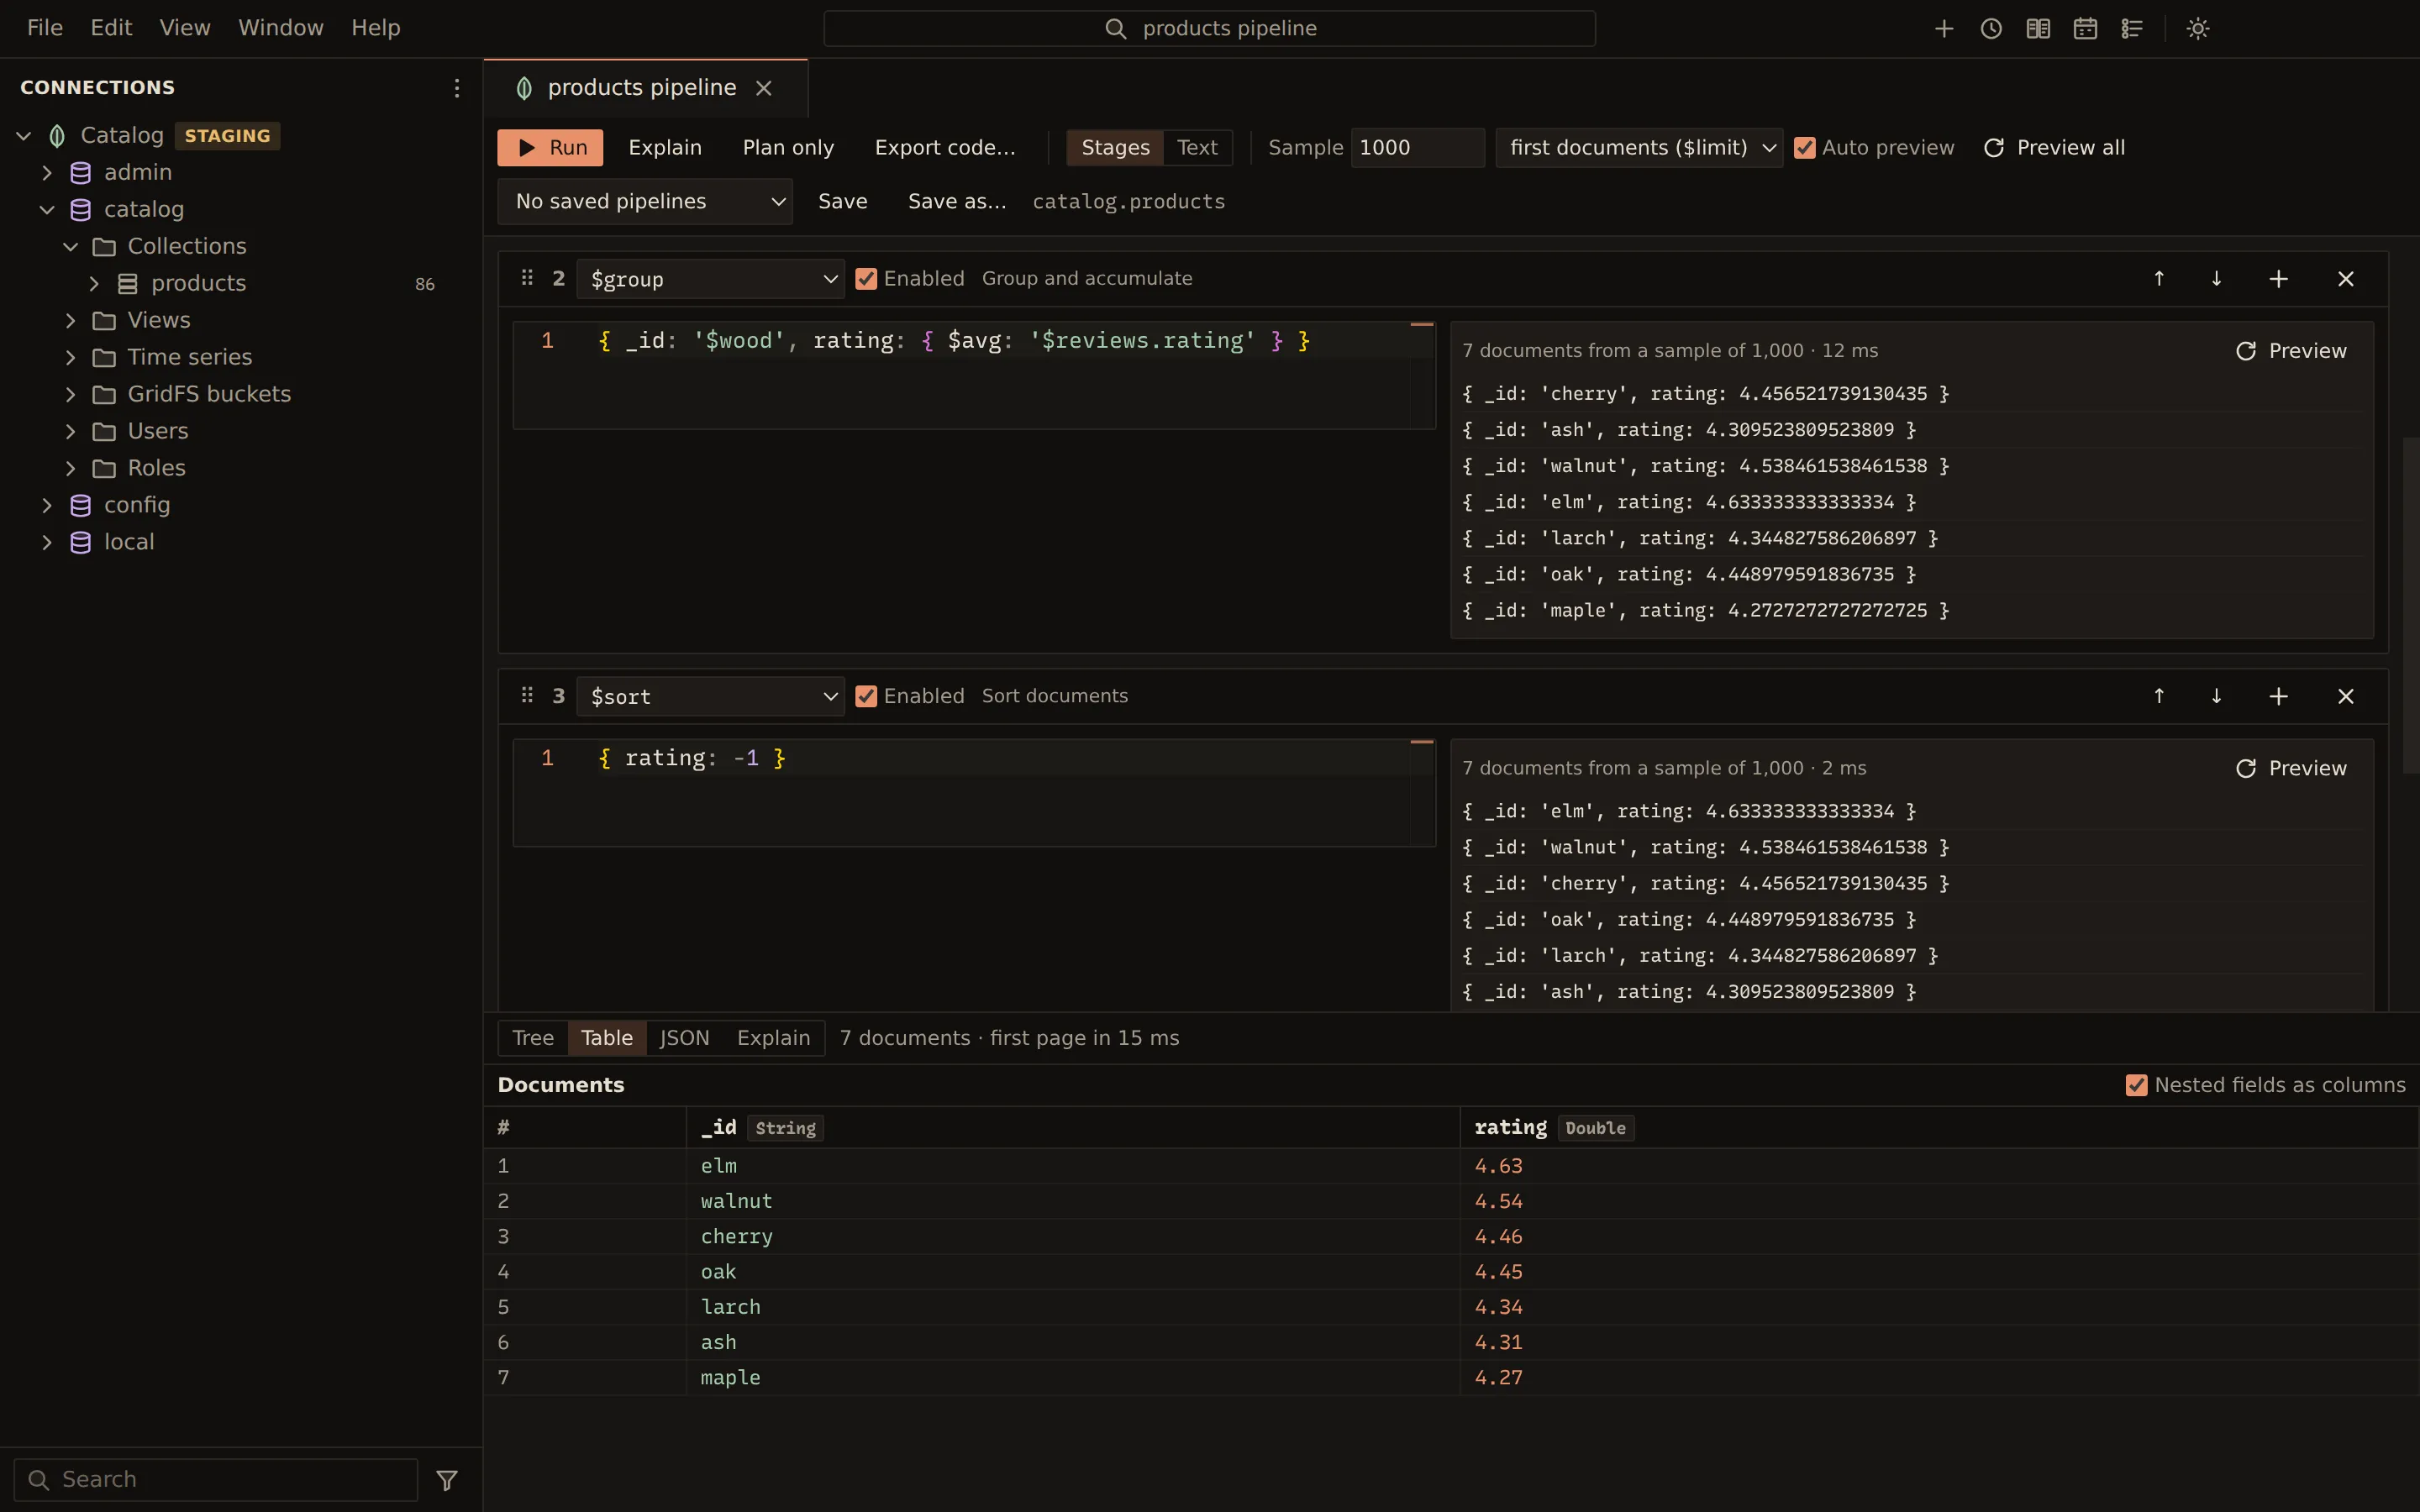2420x1512 pixels.
Task: Toggle Nested fields as columns checkbox
Action: (x=2136, y=1085)
